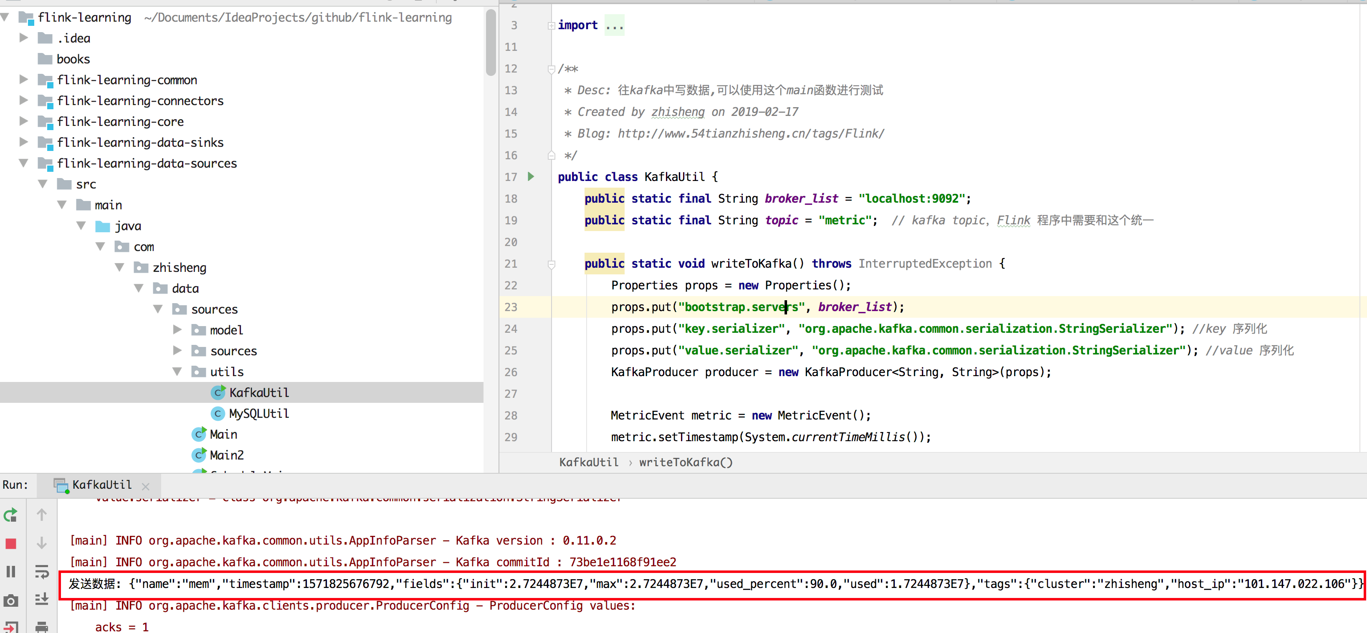
Task: Pause the program output
Action: 10,572
